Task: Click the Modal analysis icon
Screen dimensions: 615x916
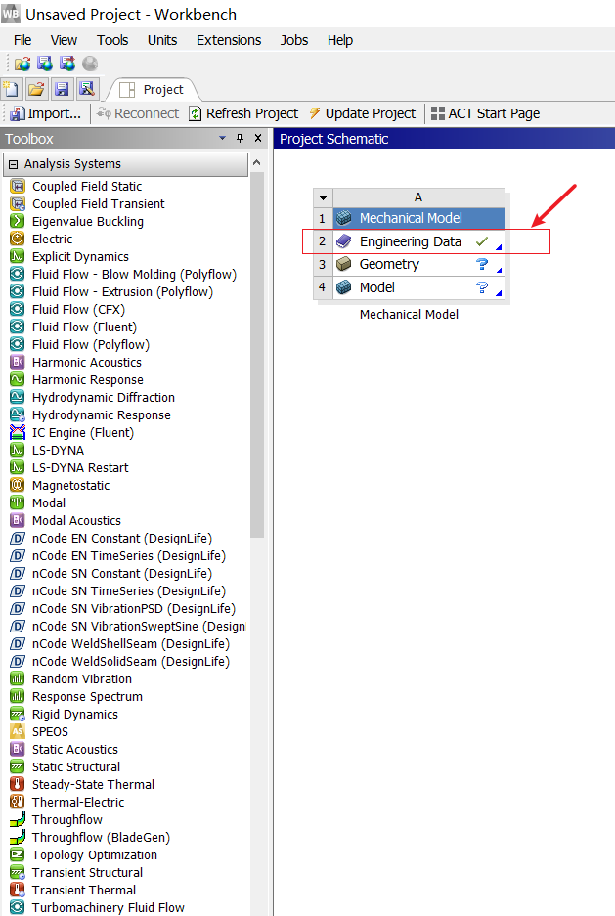Action: coord(18,502)
